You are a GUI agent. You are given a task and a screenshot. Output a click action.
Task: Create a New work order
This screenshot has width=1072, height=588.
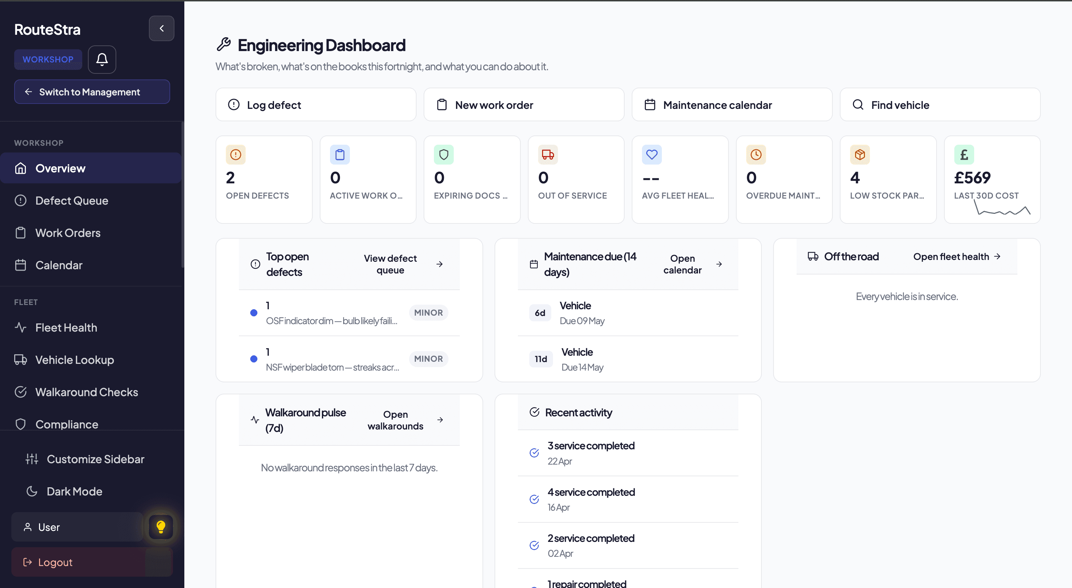tap(524, 105)
